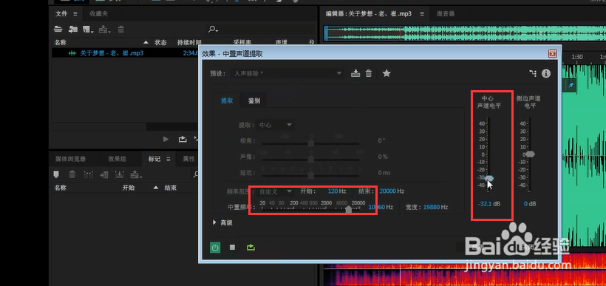Click the New file icon in Files panel
The image size is (606, 286).
click(88, 29)
